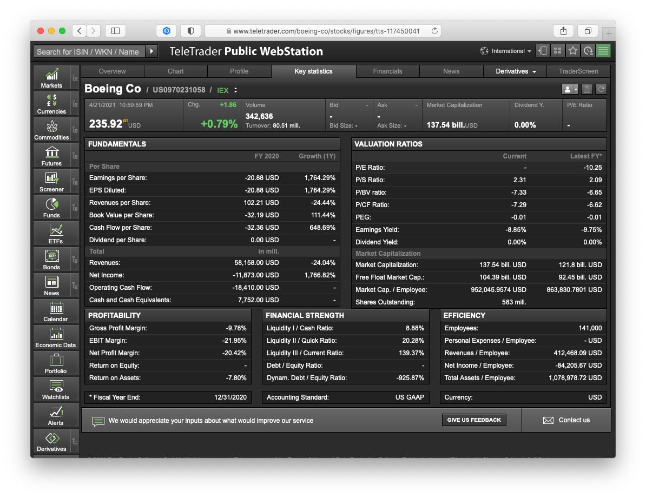Expand Futures submenu tree icon
The image size is (646, 498).
[75, 156]
